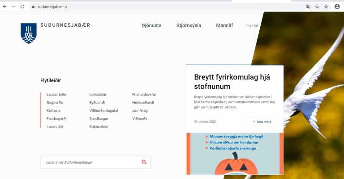Open the Leikskólar shortcut
This screenshot has height=179, width=344.
click(x=98, y=95)
